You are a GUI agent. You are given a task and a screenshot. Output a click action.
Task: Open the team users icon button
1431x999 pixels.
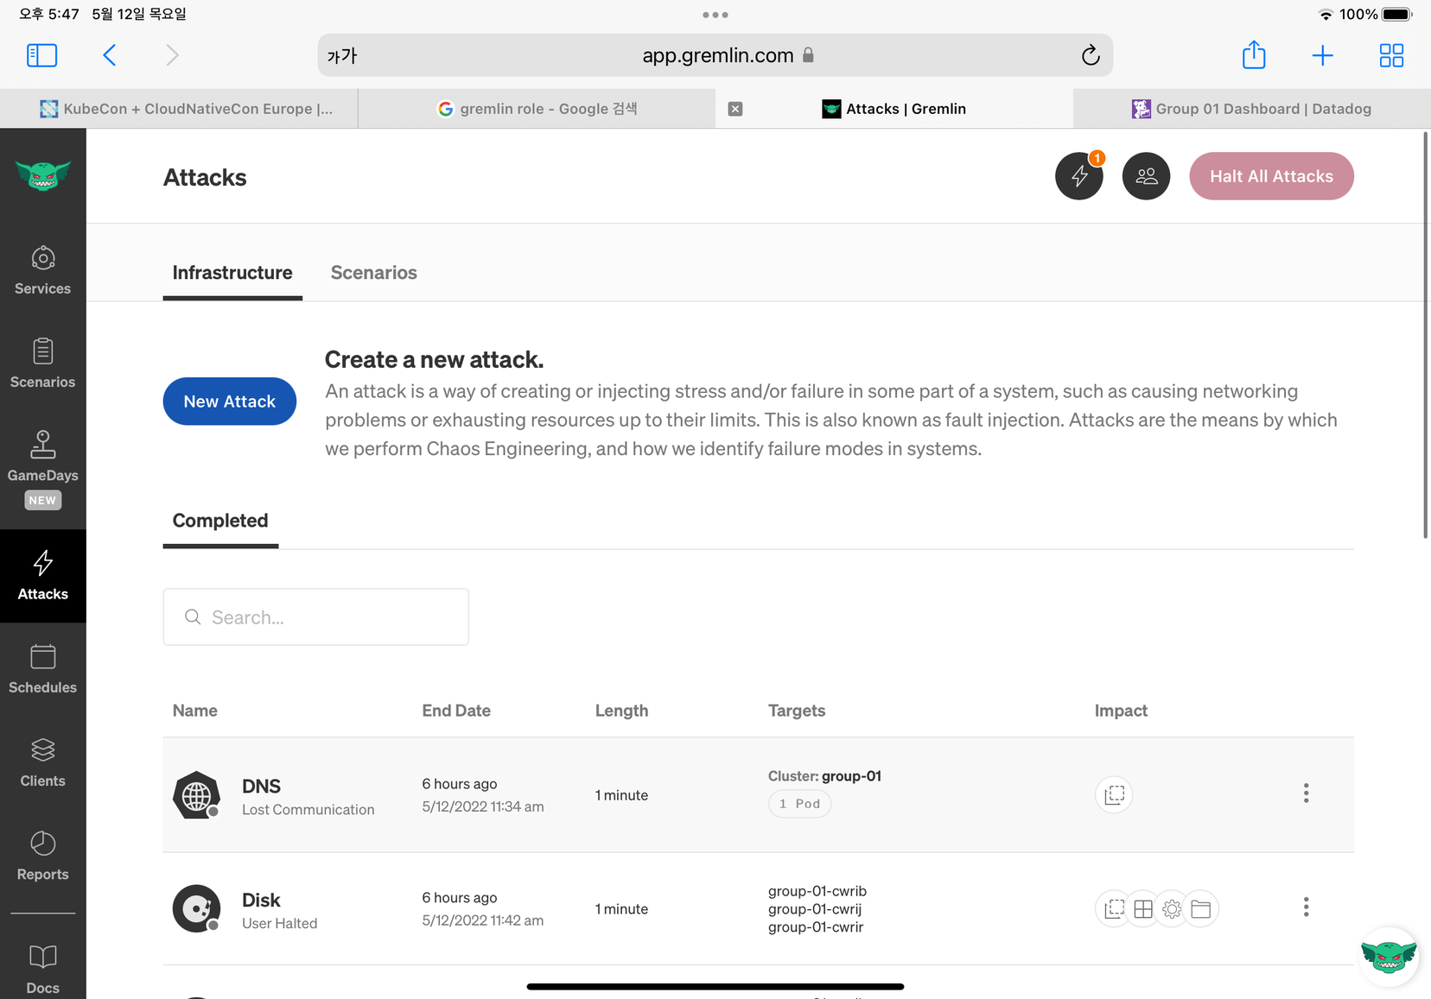pos(1146,176)
